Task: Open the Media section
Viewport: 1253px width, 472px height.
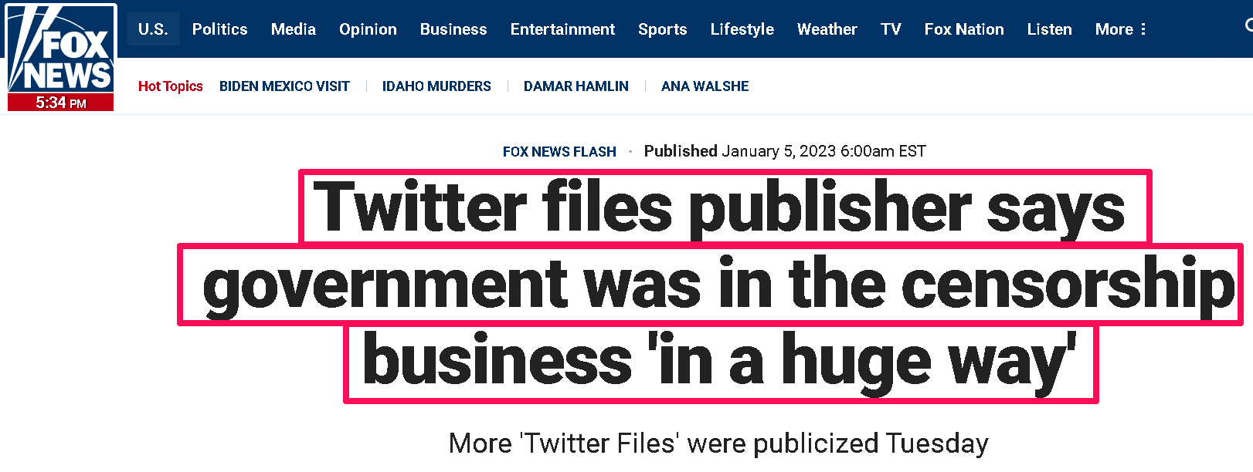Action: click(x=294, y=29)
